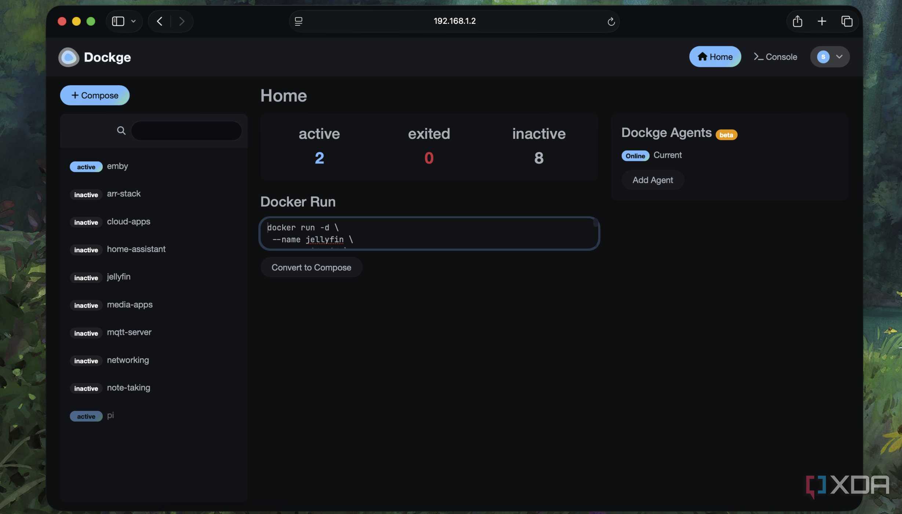Click the active badge beside emby

(x=86, y=167)
